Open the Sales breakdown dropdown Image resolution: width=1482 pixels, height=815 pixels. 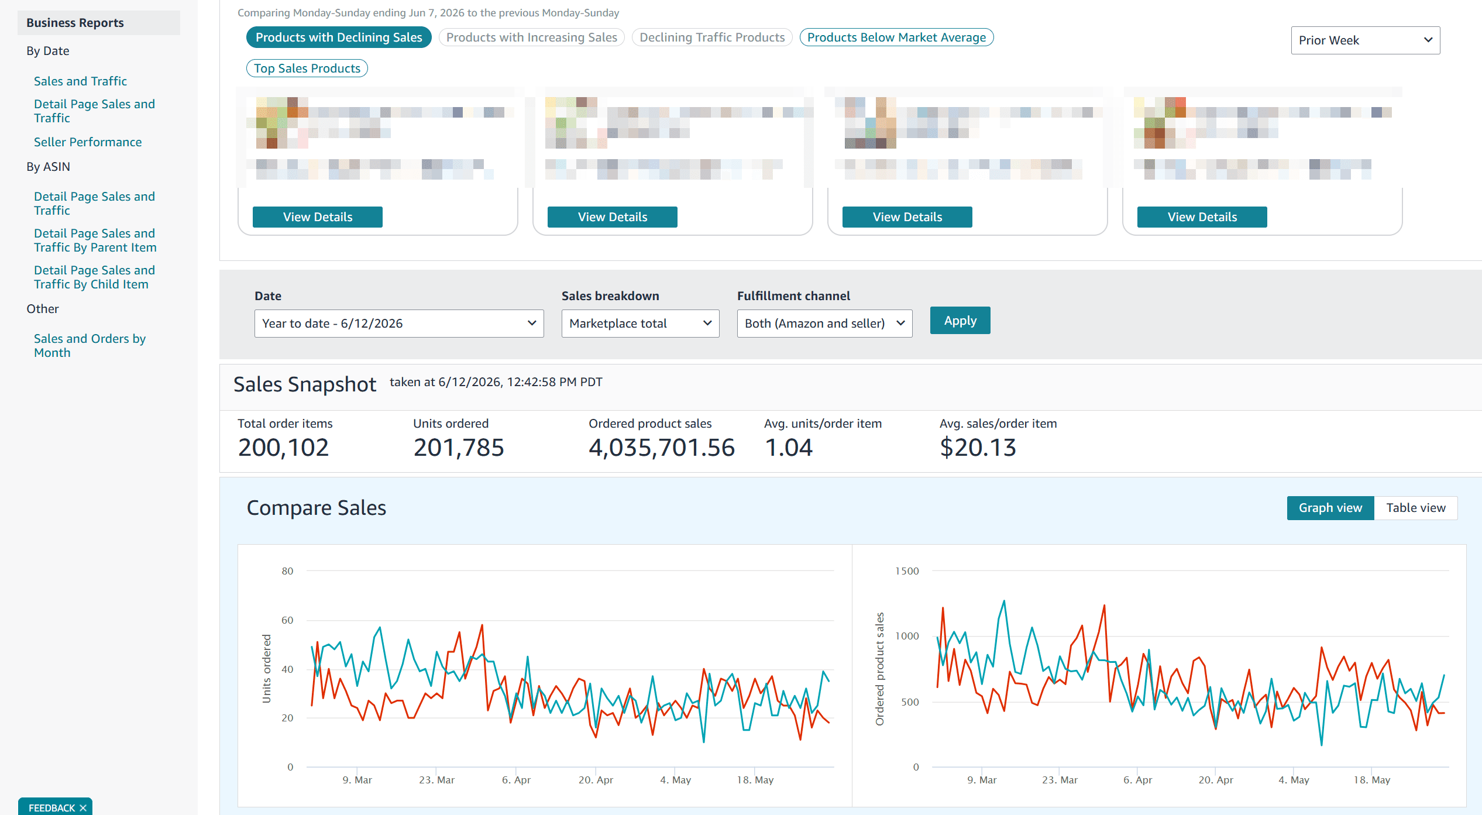[x=640, y=324]
